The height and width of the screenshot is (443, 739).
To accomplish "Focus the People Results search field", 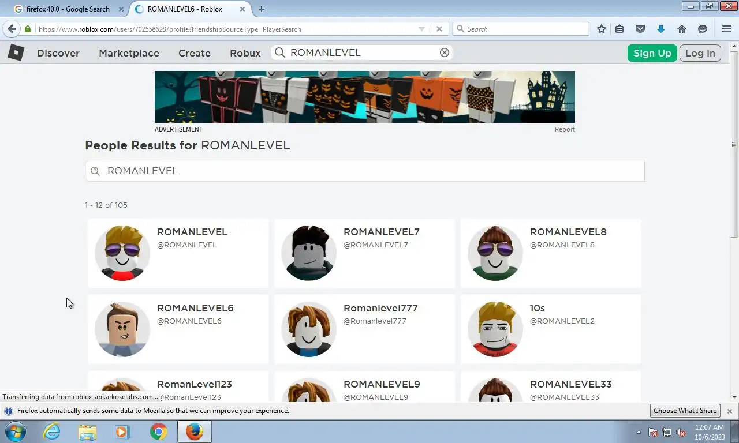I will 365,171.
